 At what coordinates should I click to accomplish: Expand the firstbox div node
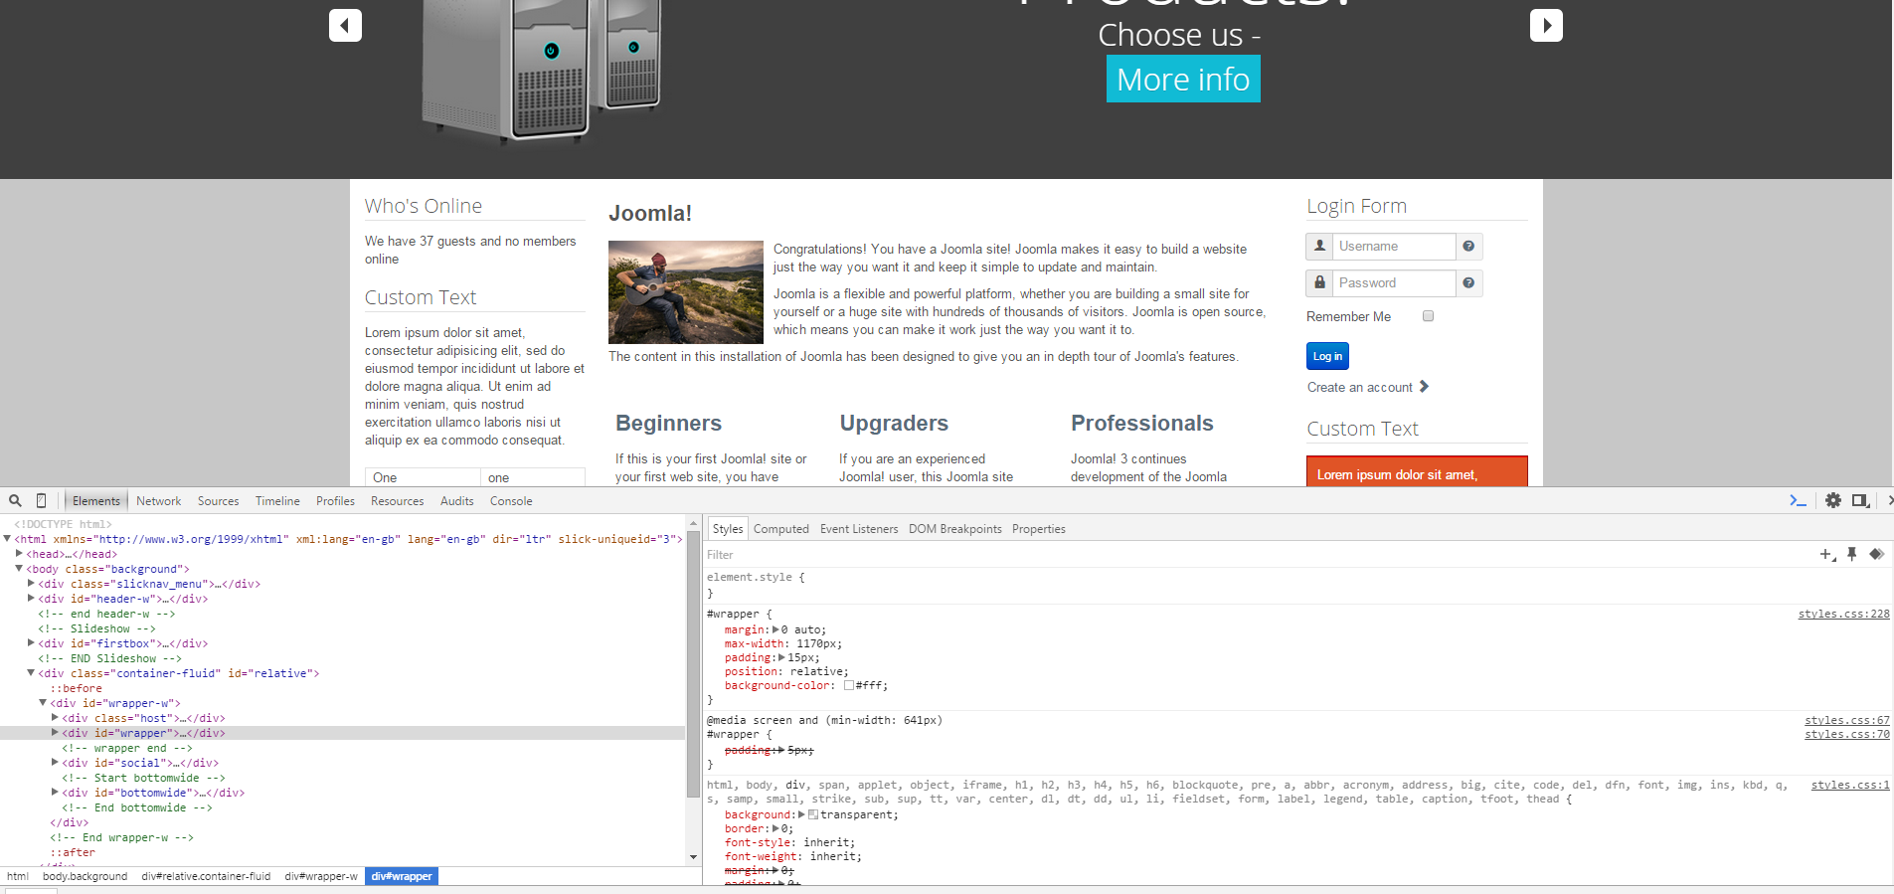(31, 643)
